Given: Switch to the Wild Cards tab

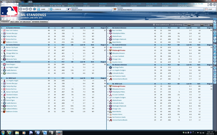Looking at the screenshot, I should click(15, 22).
